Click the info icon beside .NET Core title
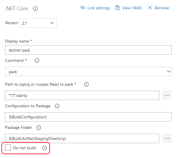Screen dimensions: 178x158 [35, 8]
